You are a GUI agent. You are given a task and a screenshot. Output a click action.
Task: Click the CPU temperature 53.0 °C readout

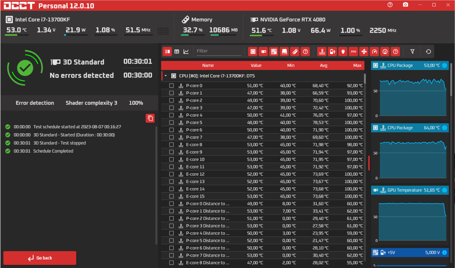(x=17, y=30)
